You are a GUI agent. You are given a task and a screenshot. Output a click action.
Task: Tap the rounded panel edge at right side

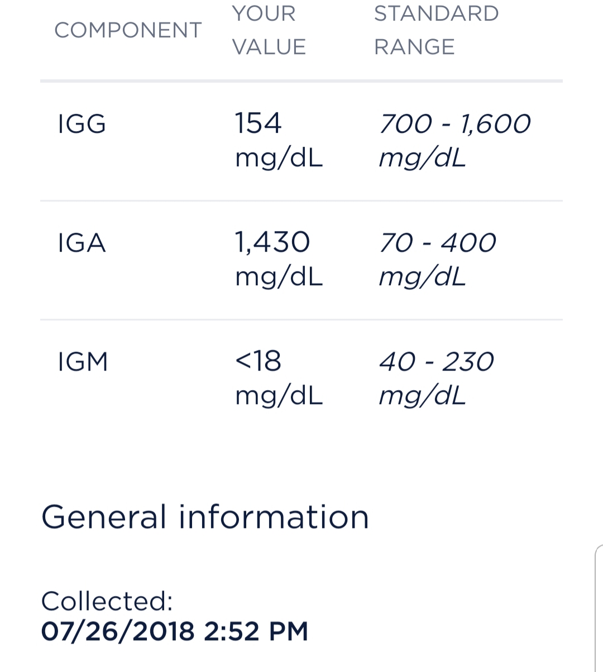click(599, 608)
